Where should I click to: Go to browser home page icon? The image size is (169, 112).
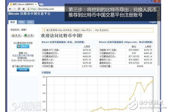pyautogui.click(x=24, y=9)
